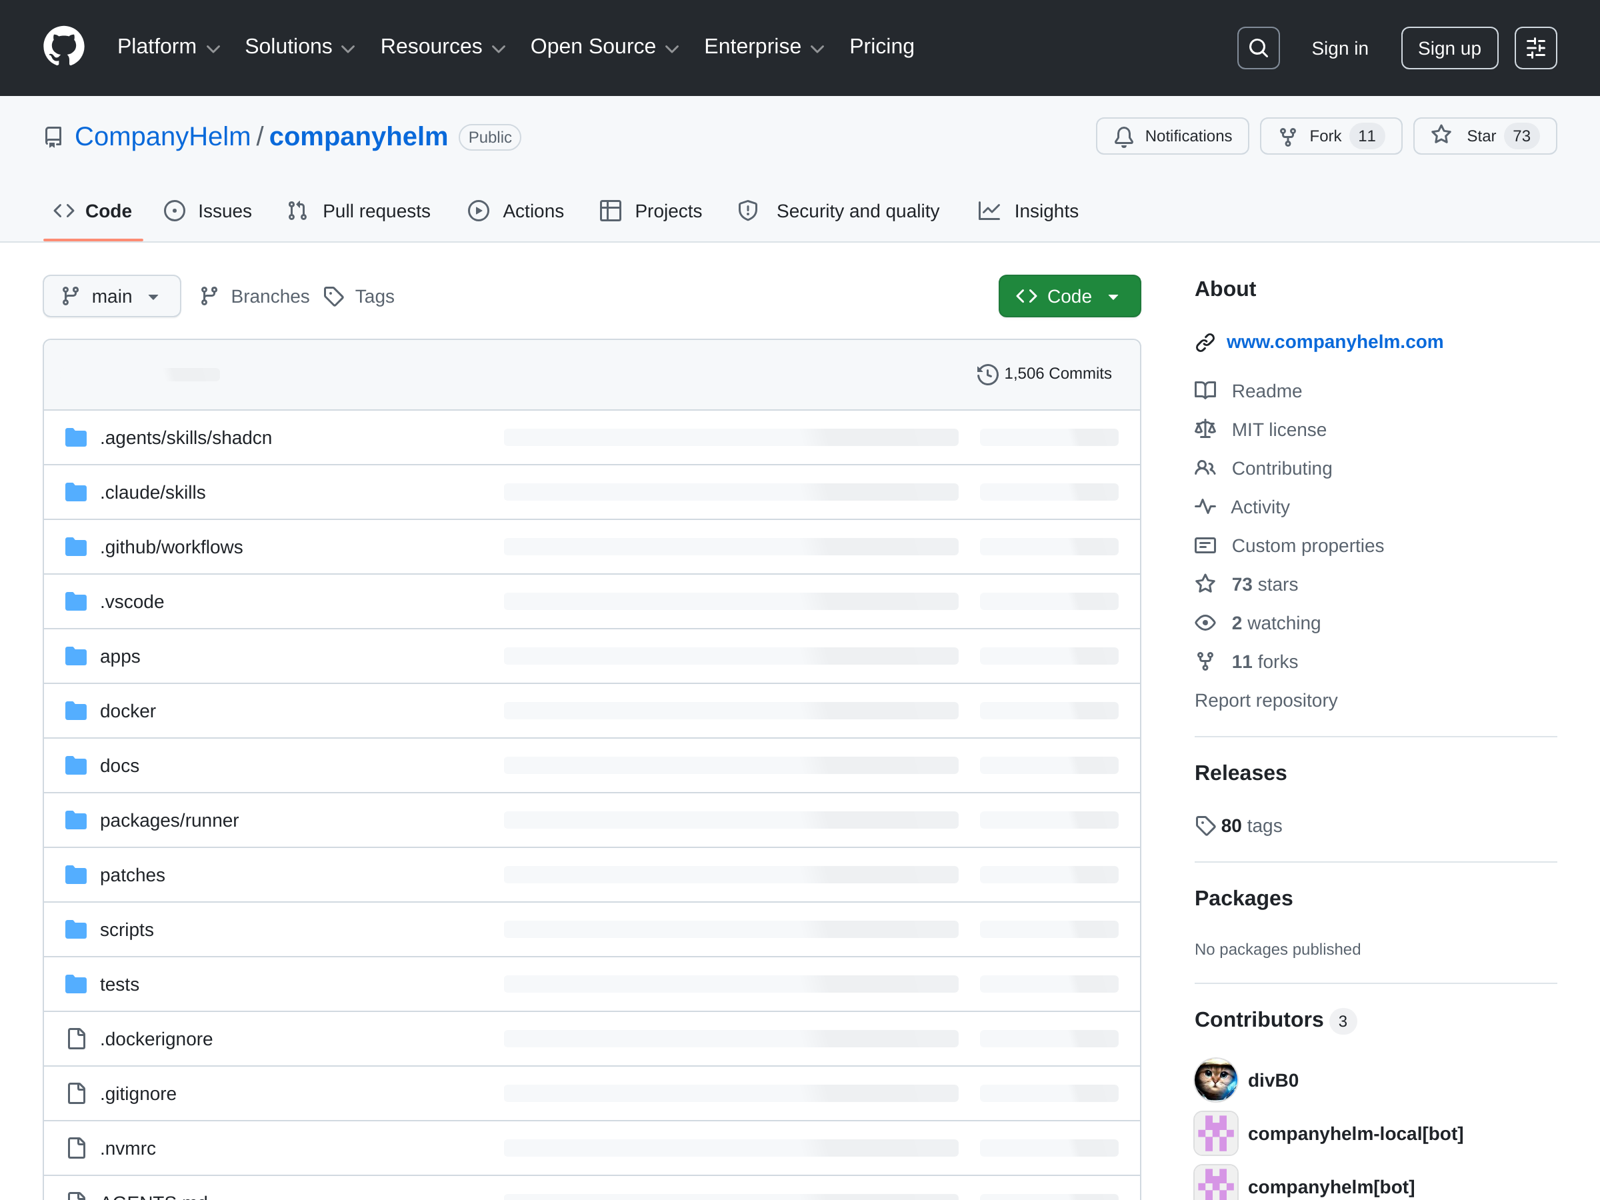Click the Notifications bell button
Screen dimensions: 1600x1200
1172,136
